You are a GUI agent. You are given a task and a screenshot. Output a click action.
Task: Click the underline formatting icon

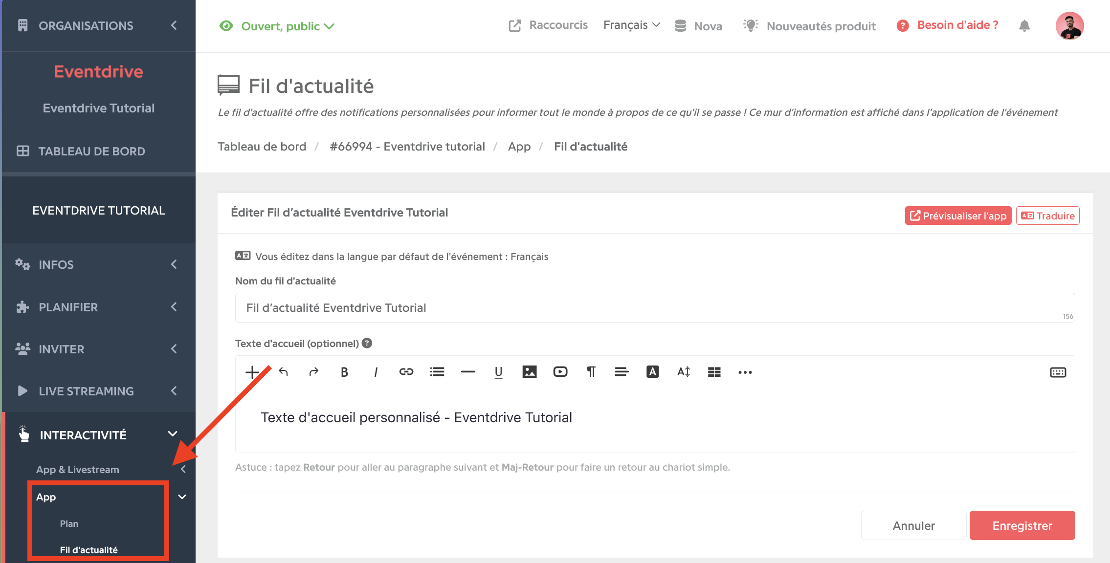click(x=498, y=372)
